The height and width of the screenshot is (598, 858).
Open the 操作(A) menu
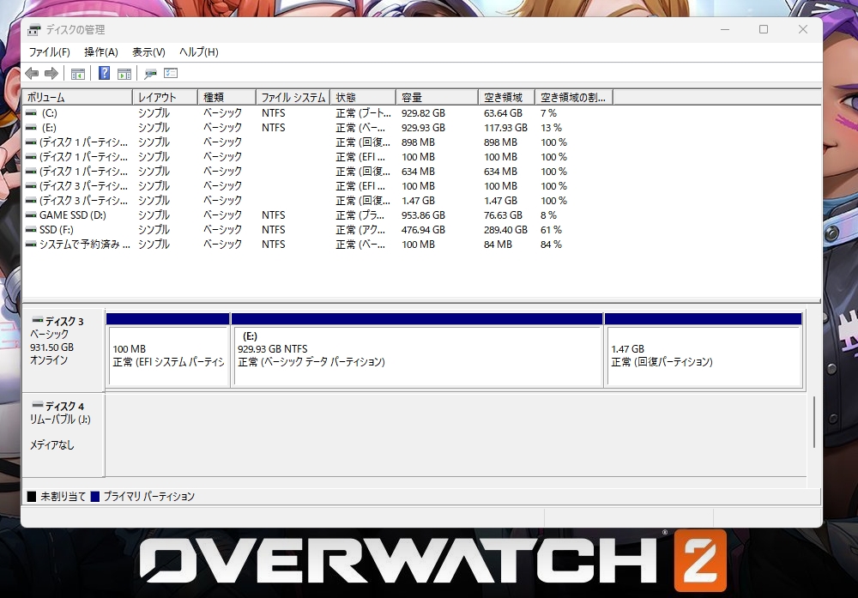[x=101, y=52]
